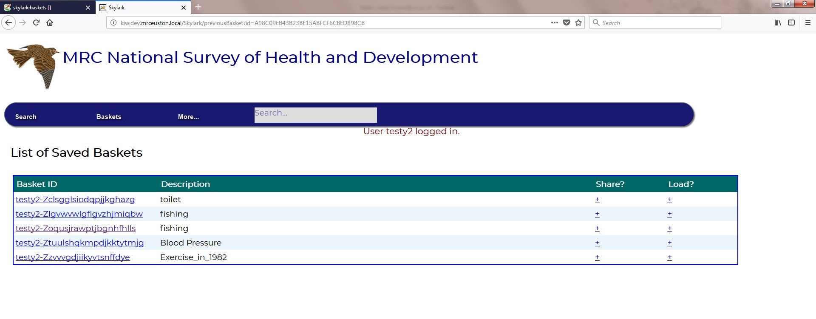Open a new browser tab
This screenshot has height=319, width=816.
click(198, 7)
